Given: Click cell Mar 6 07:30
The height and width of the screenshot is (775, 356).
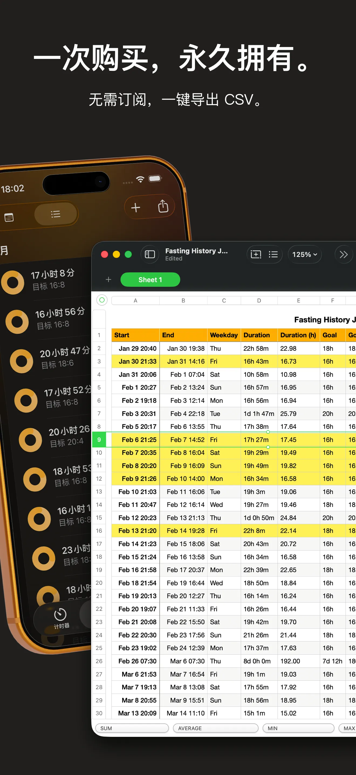Looking at the screenshot, I should (x=183, y=661).
